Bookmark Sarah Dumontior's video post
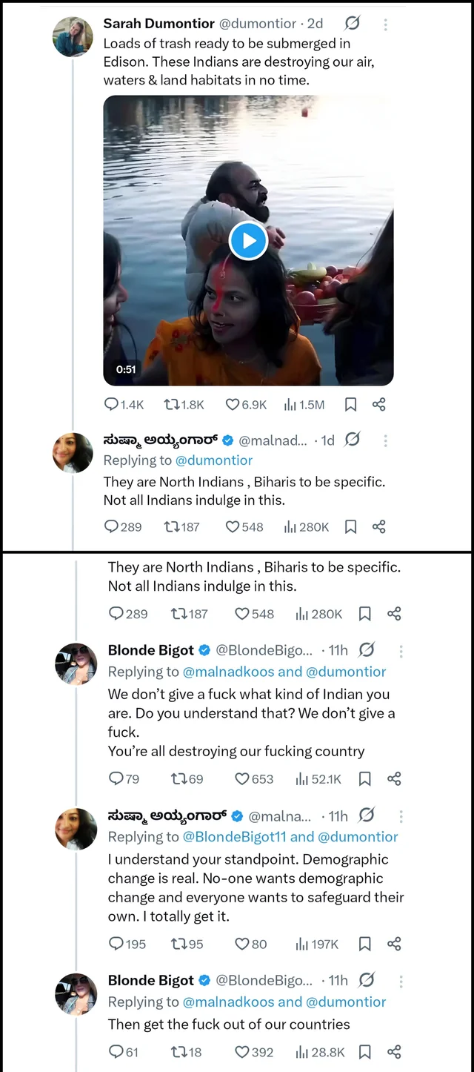The image size is (474, 1072). click(x=351, y=405)
